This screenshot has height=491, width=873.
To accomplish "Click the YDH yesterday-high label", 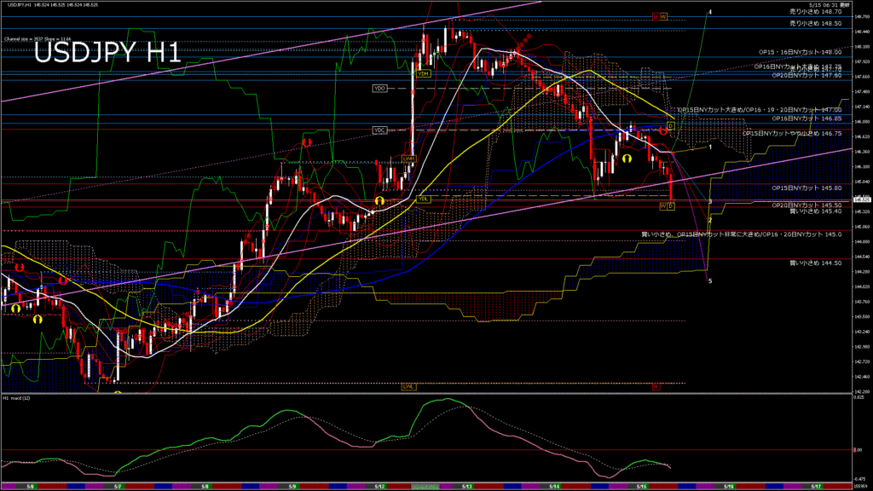I will pyautogui.click(x=423, y=73).
